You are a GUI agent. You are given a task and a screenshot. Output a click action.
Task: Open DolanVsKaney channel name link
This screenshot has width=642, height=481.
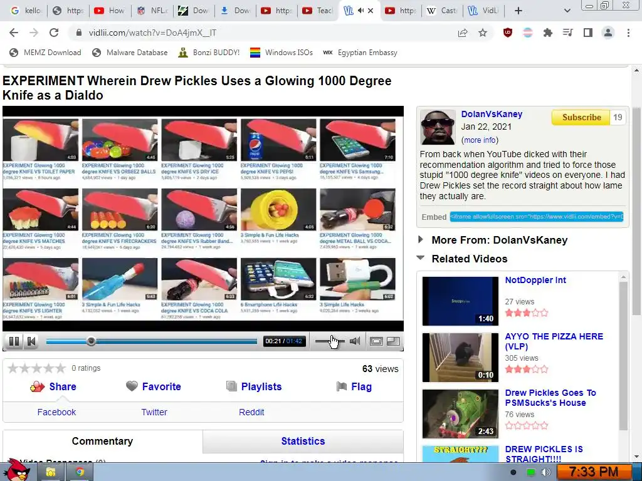(x=492, y=114)
